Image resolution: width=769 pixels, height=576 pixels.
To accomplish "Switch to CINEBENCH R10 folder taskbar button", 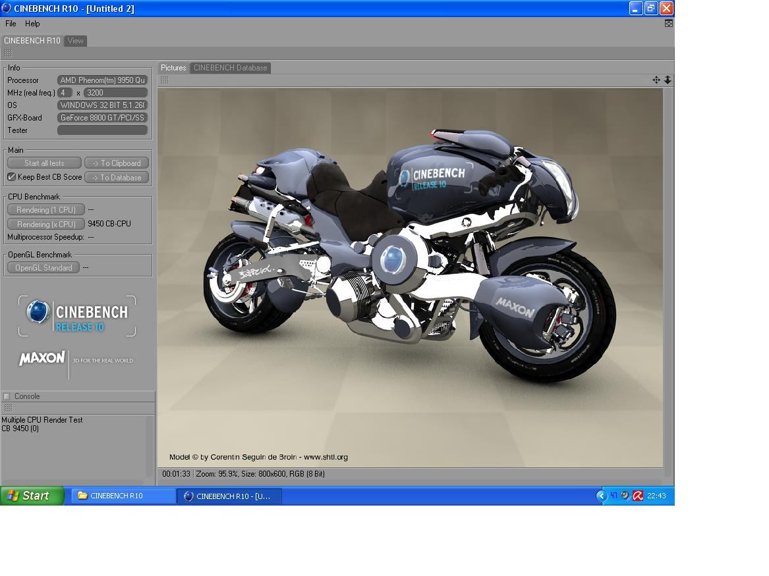I will pyautogui.click(x=124, y=496).
